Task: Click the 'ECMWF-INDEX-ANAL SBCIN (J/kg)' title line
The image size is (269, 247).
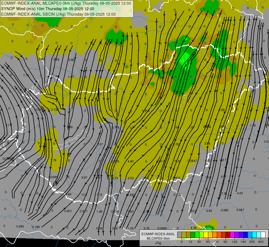Action: 58,14
